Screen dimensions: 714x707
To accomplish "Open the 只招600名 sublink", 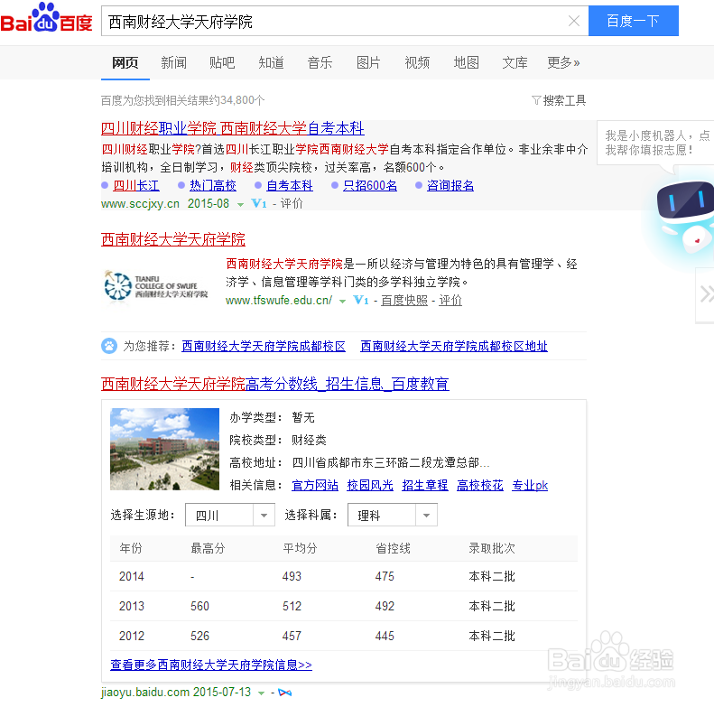I will tap(370, 185).
